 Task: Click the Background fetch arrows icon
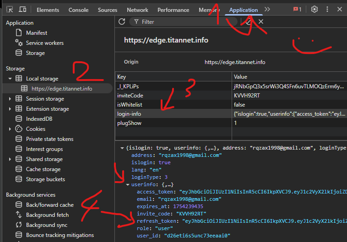(19, 215)
